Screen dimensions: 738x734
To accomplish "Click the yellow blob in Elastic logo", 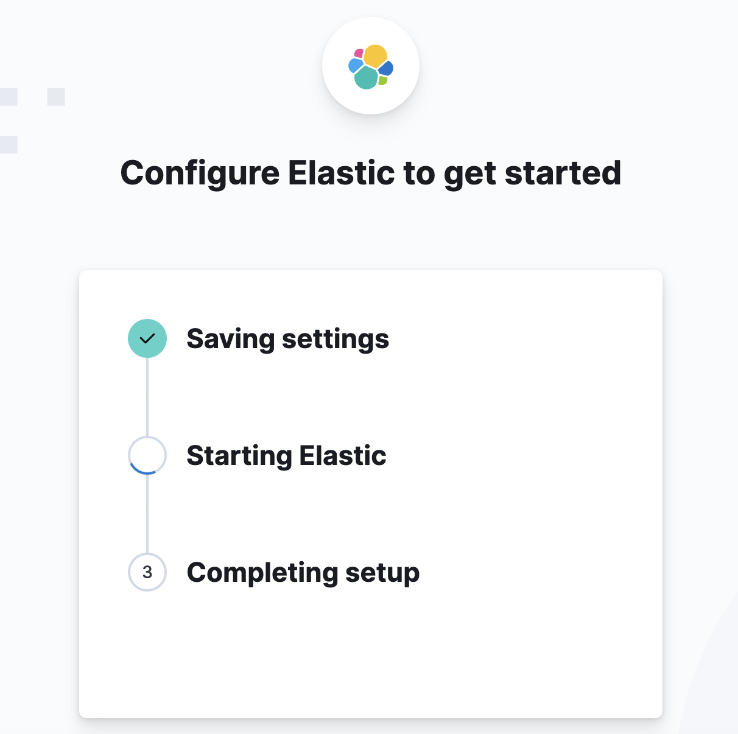I will point(375,56).
